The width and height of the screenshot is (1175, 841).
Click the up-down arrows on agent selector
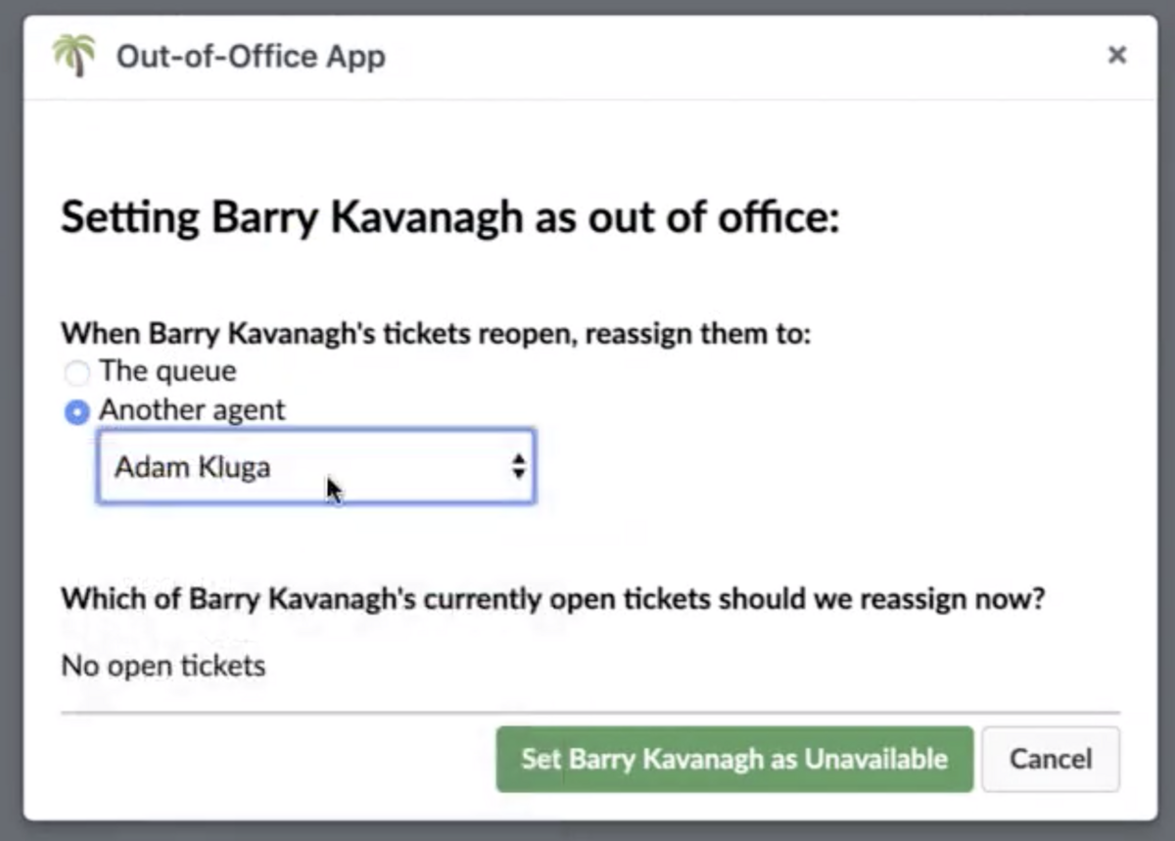518,467
